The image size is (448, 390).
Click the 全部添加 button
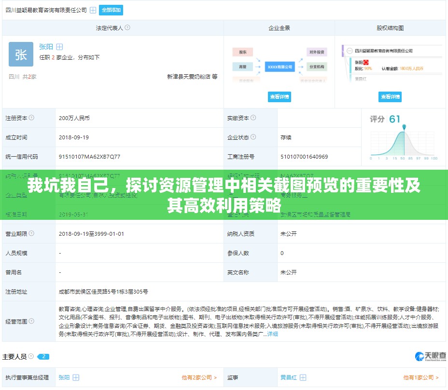(x=111, y=10)
